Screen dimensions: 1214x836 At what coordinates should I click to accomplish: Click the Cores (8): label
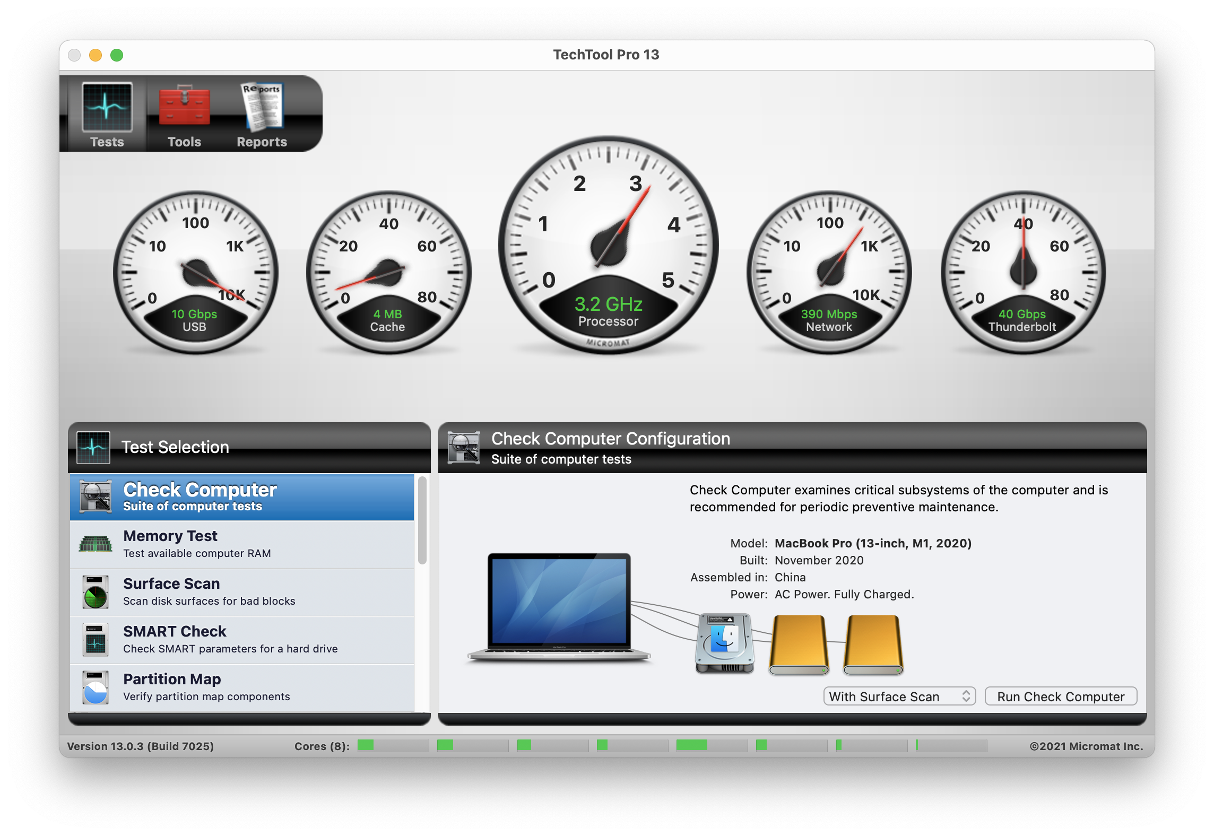point(322,746)
